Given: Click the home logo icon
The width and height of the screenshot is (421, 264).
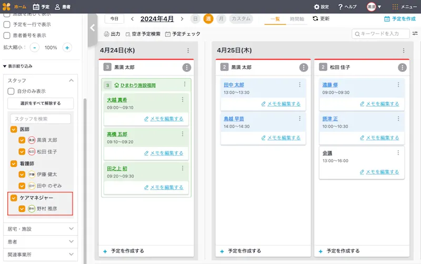Looking at the screenshot, I should pos(6,7).
